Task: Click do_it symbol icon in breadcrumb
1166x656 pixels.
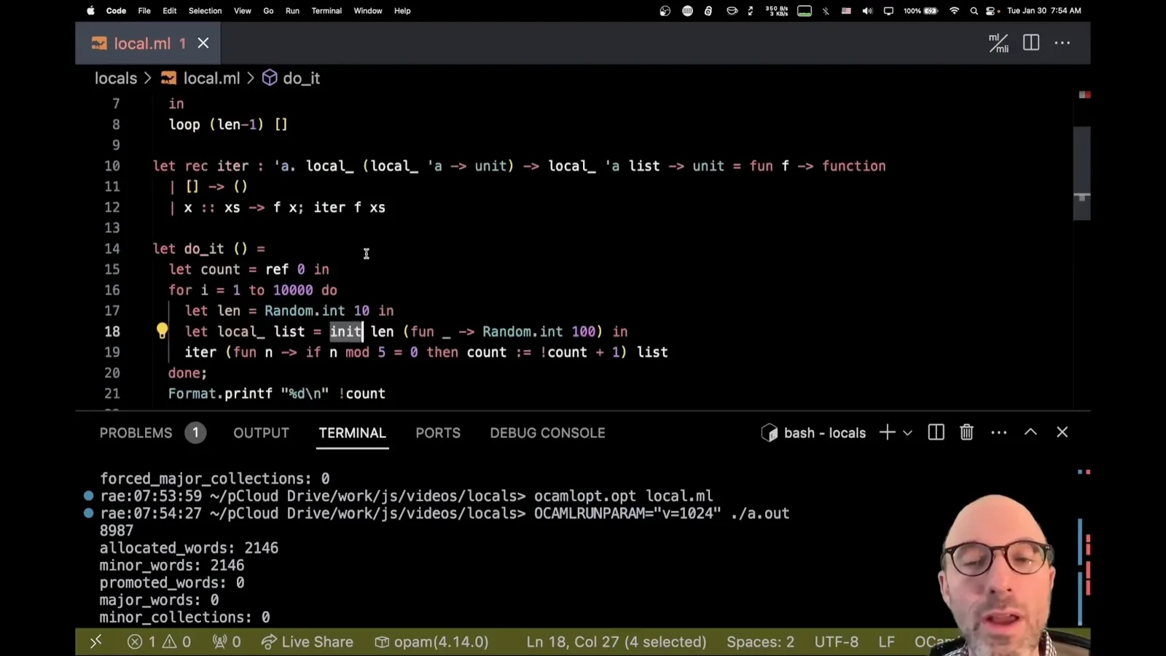Action: [270, 78]
